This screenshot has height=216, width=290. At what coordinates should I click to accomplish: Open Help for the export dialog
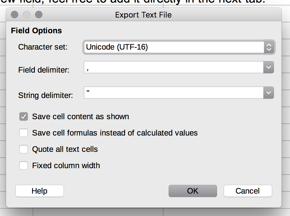pos(40,191)
